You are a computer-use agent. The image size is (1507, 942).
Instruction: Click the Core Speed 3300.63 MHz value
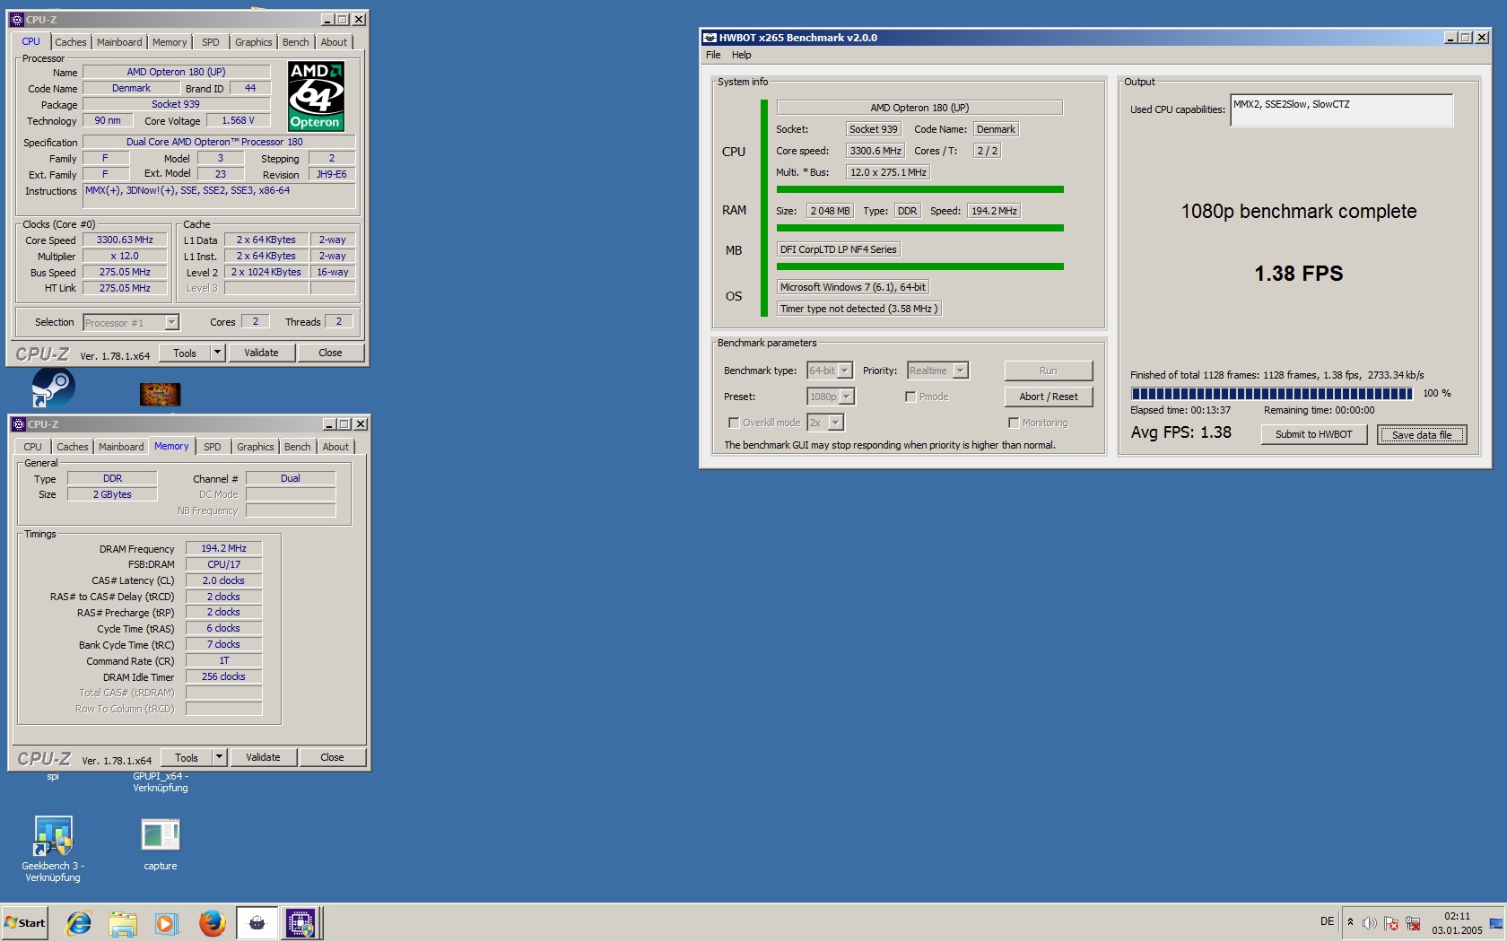click(126, 240)
